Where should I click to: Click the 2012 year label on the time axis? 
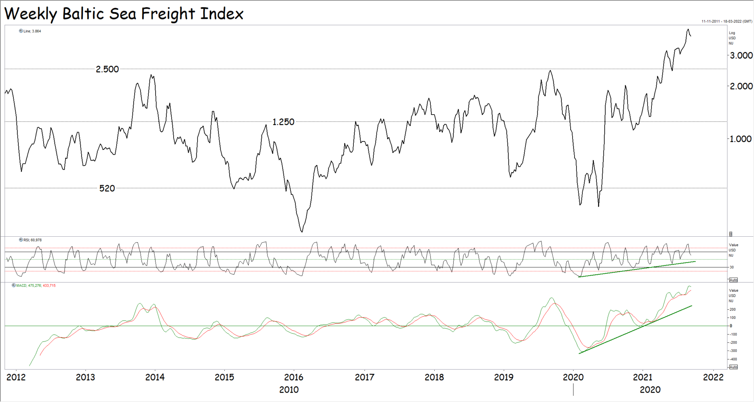click(x=16, y=377)
